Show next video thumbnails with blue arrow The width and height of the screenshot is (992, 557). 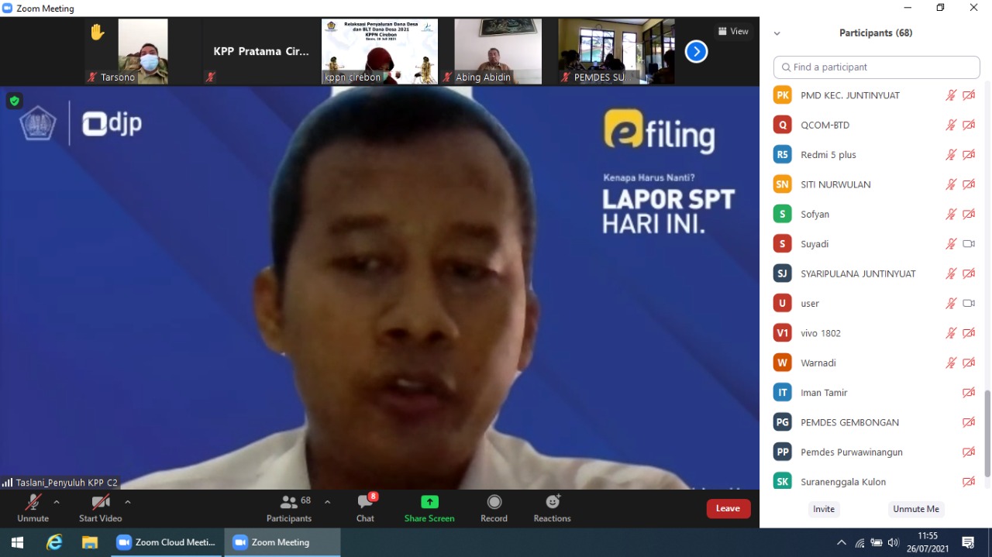(696, 52)
